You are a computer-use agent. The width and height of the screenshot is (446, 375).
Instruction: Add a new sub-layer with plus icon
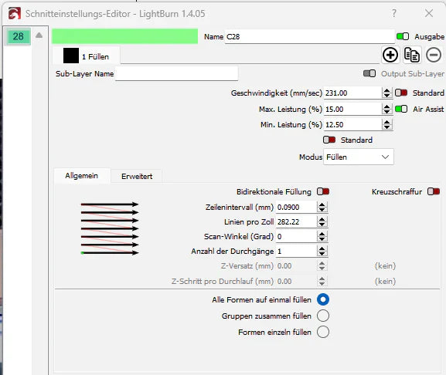[390, 55]
